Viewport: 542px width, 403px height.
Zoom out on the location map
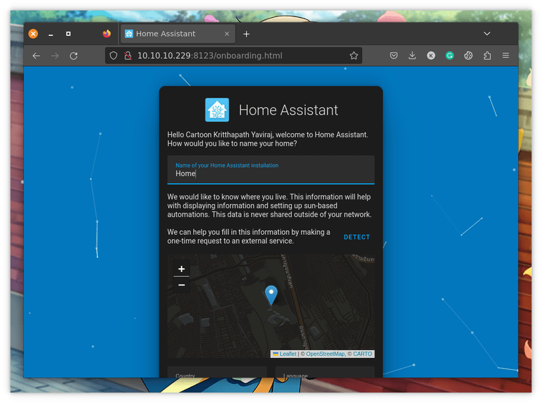[181, 285]
